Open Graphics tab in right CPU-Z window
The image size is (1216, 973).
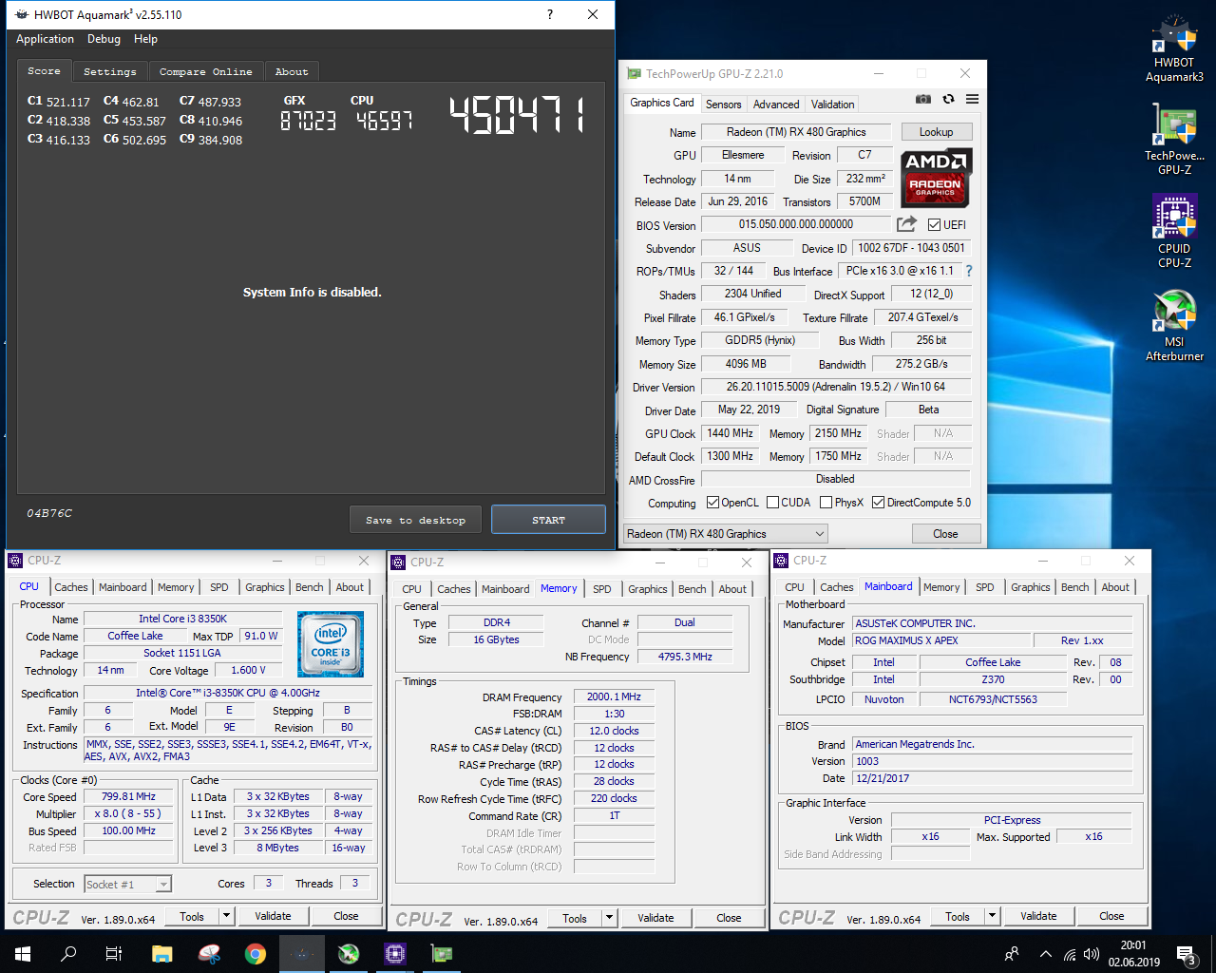point(1031,587)
